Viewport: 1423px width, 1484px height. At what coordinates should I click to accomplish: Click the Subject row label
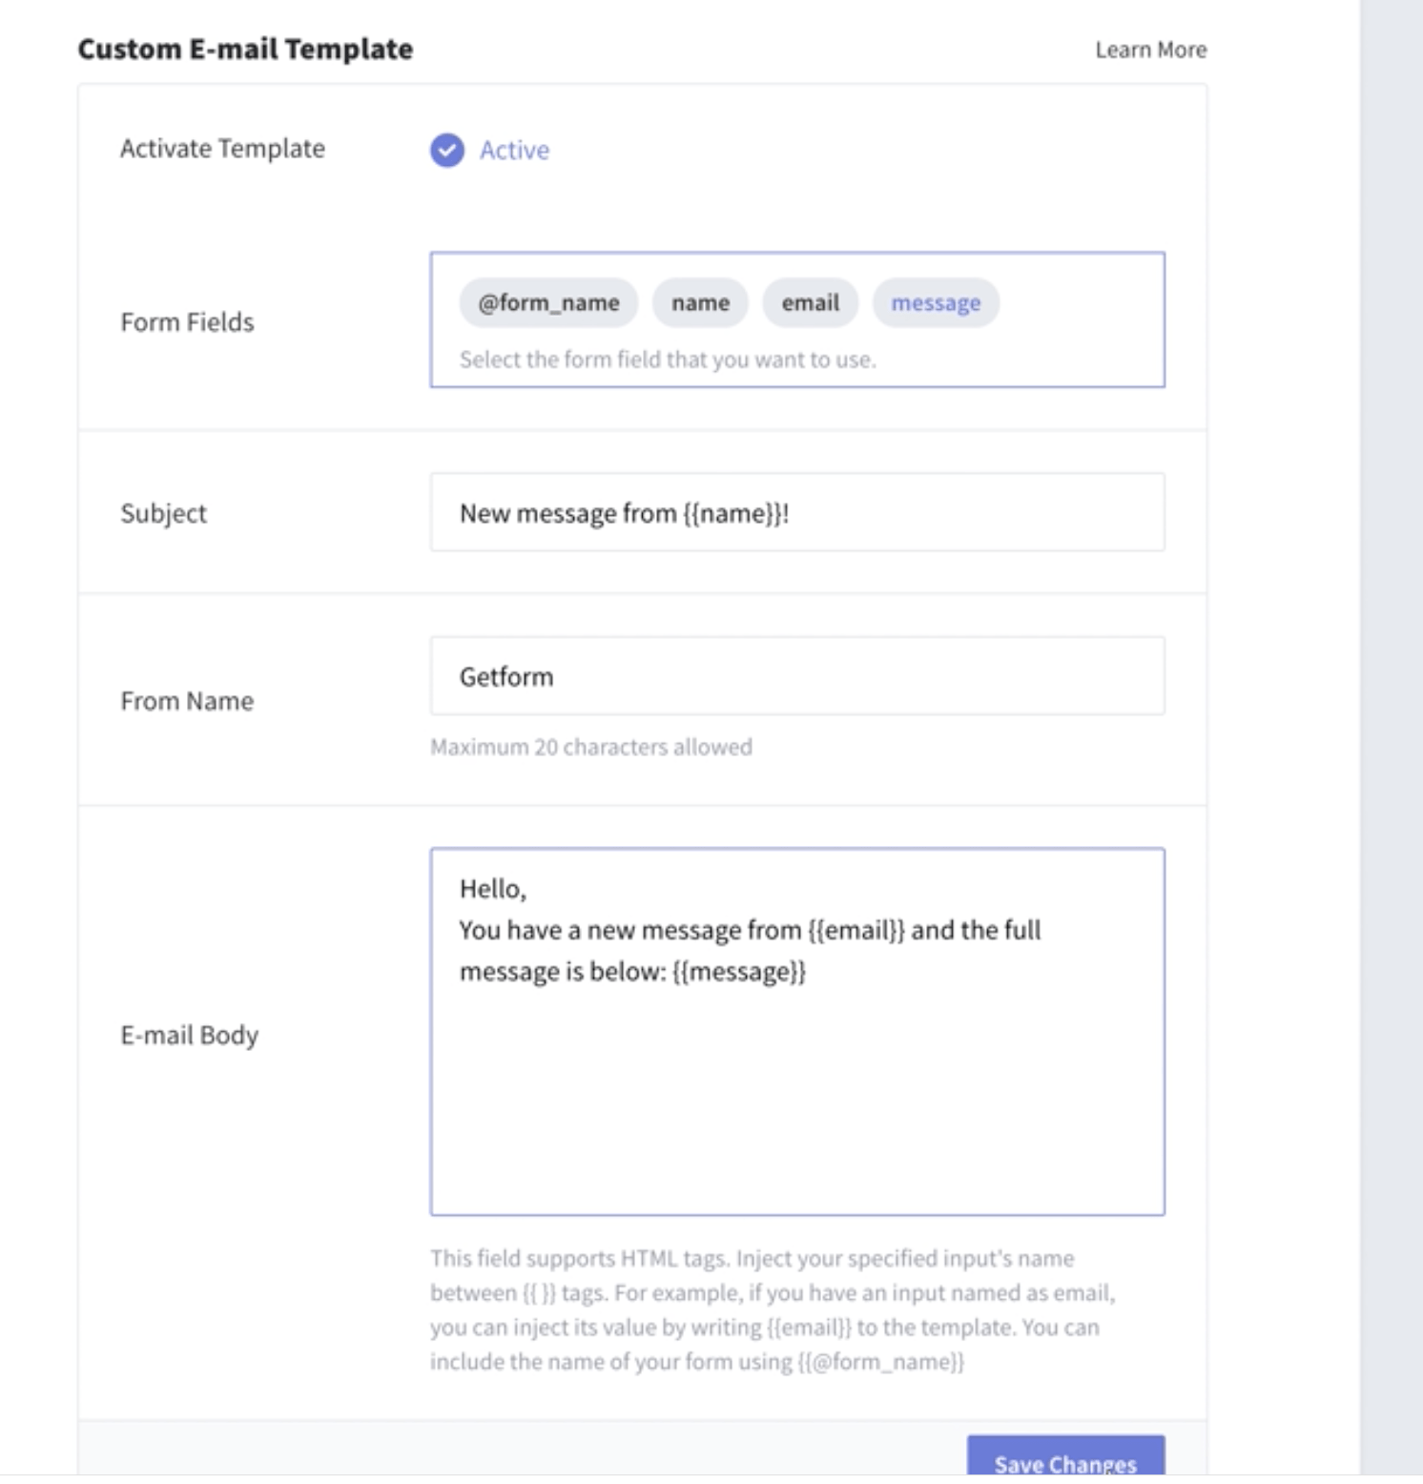(x=163, y=513)
